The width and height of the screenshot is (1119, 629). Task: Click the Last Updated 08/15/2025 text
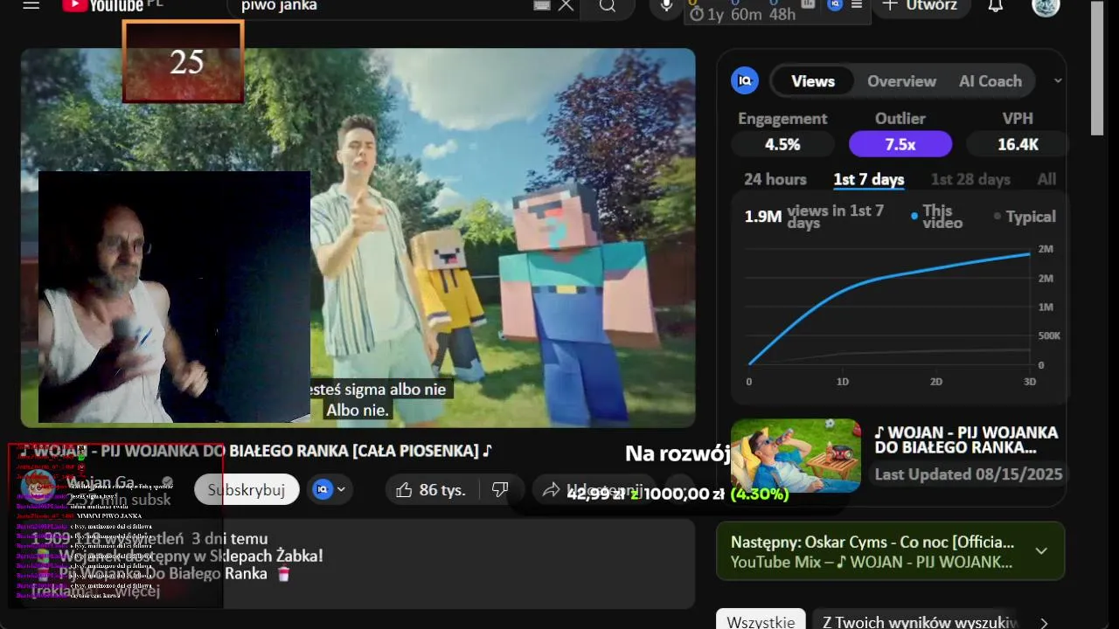pos(968,474)
